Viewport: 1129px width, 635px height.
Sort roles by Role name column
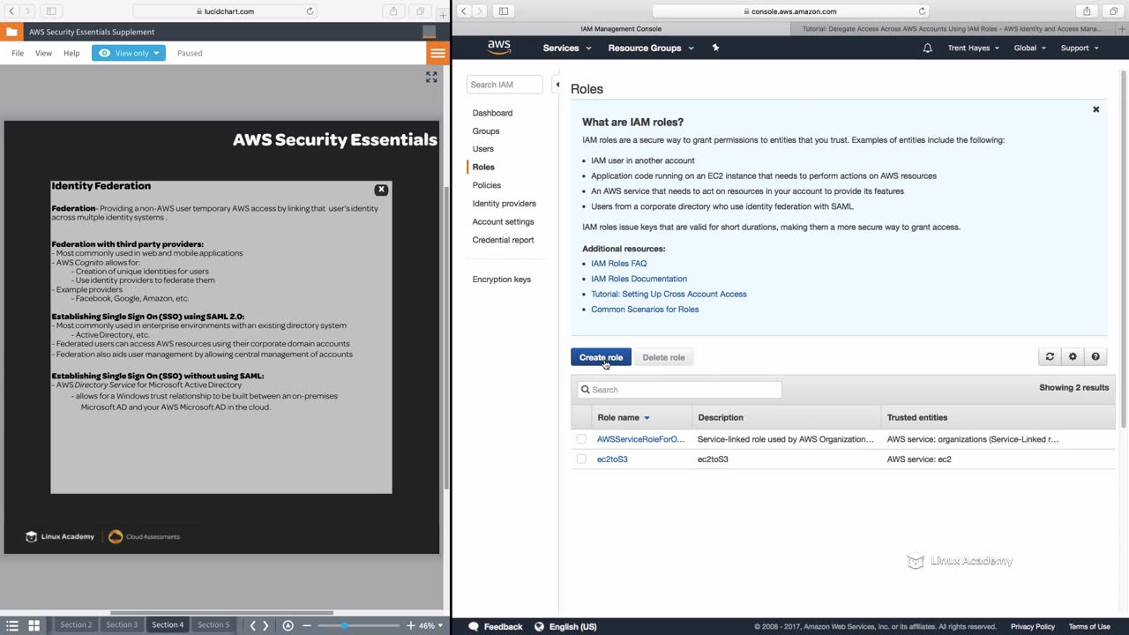pos(624,417)
